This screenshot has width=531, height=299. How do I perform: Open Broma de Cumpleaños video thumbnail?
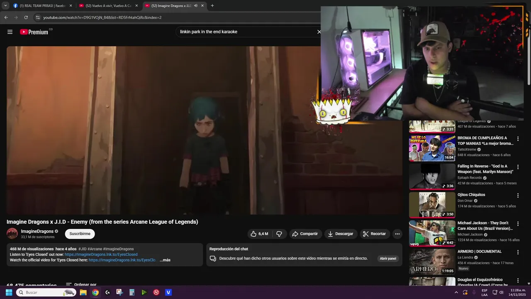tap(432, 148)
